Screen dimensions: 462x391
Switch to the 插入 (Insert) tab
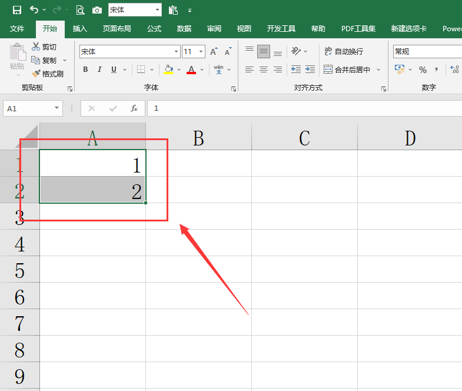80,29
